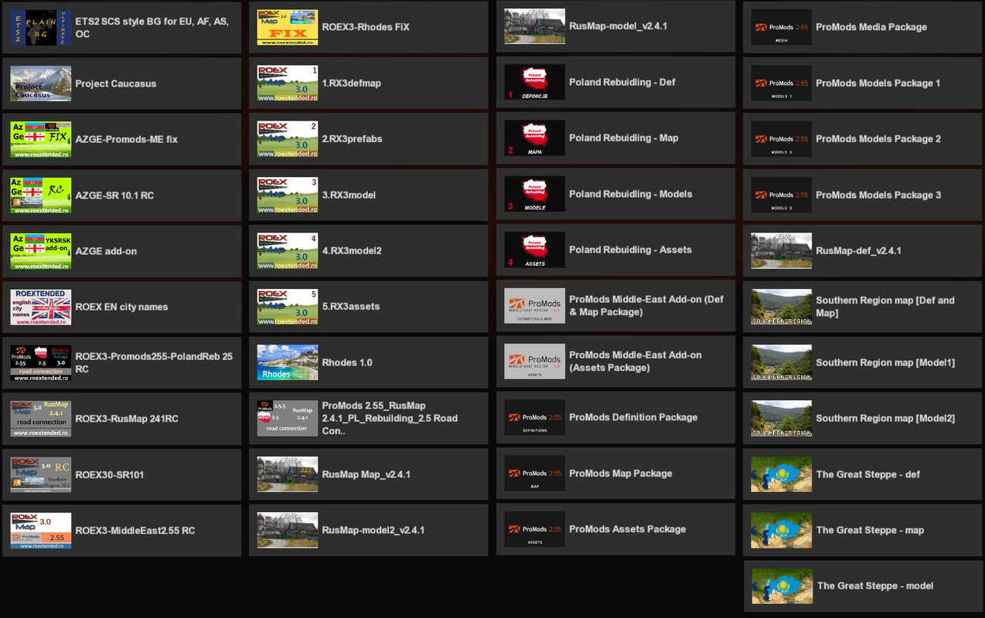Select the Southern Region map Model1 thumbnail
985x618 pixels.
point(782,362)
